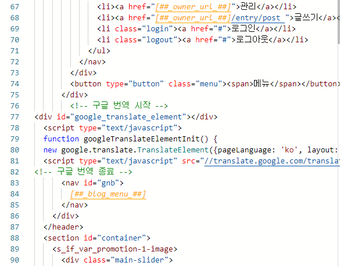Click the 구글 번역 시작 comment on line 76
Viewport: 340px width, 266px height.
(119, 105)
